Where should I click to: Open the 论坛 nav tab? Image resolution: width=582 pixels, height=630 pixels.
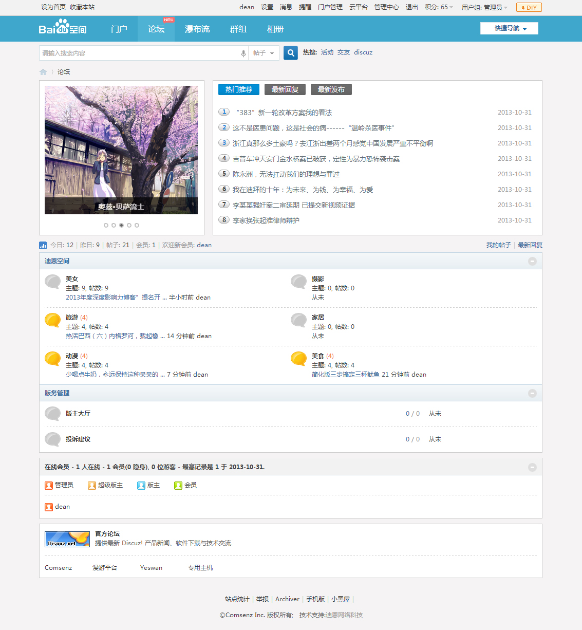point(156,29)
